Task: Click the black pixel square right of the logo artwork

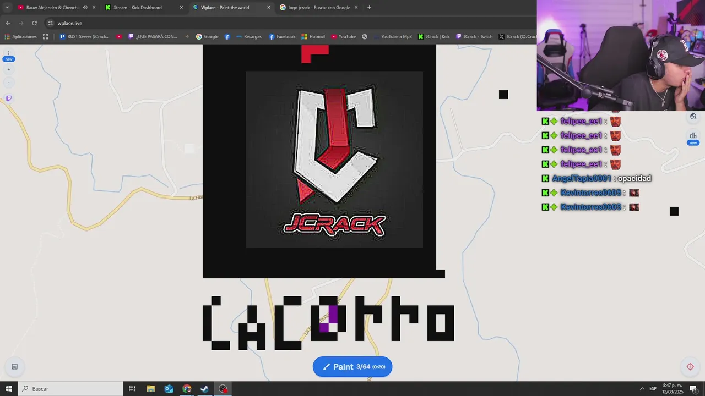Action: click(503, 95)
